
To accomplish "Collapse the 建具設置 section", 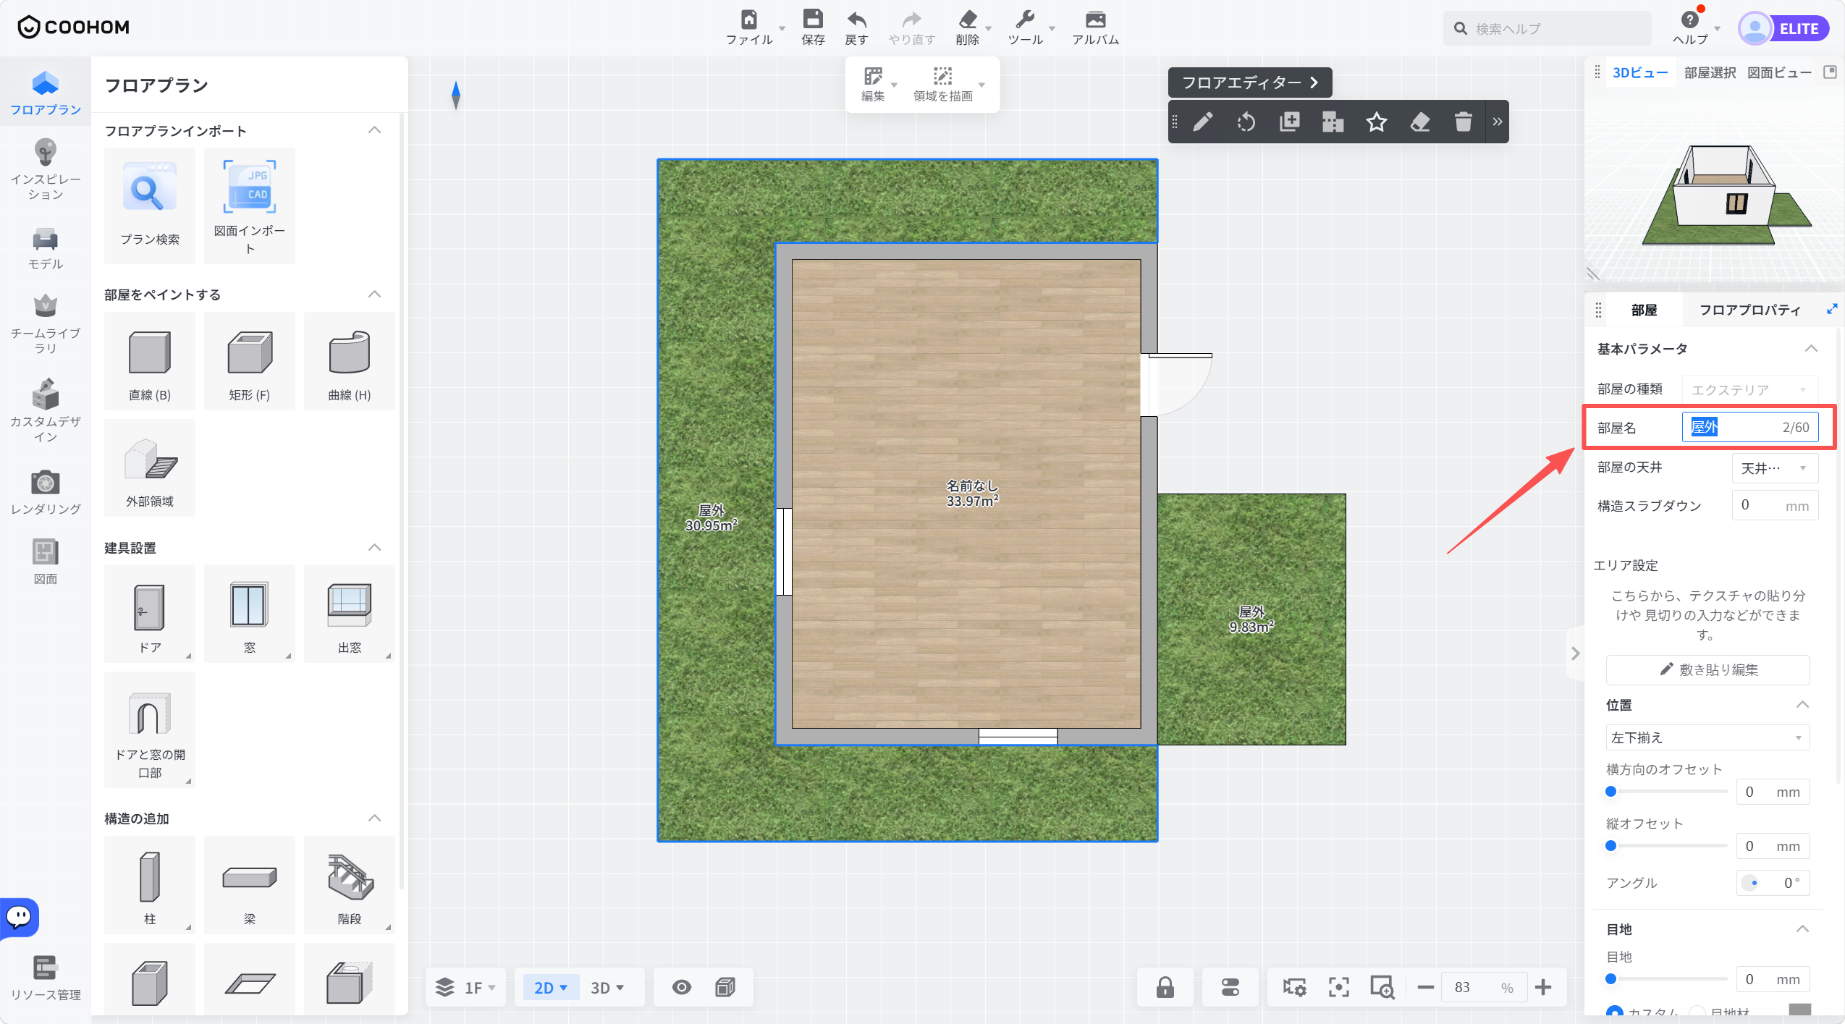I will [x=374, y=547].
